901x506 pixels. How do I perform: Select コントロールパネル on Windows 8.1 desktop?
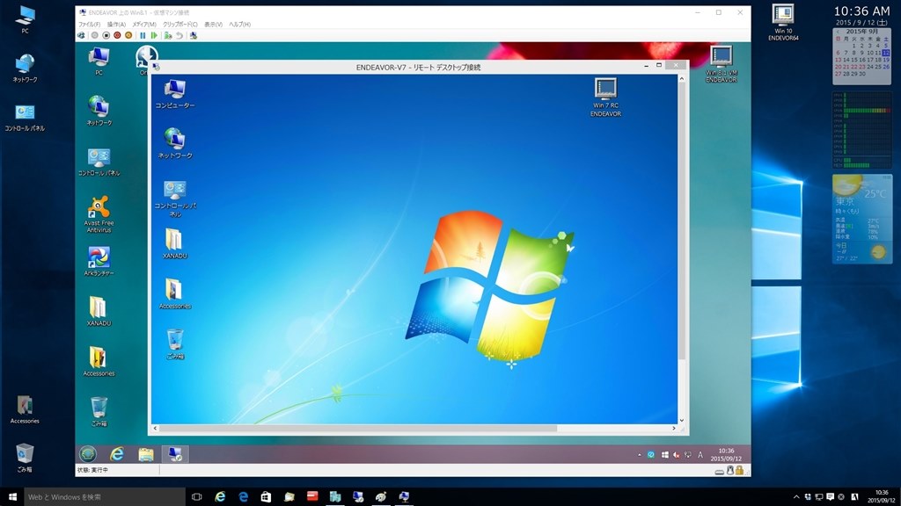pyautogui.click(x=99, y=162)
